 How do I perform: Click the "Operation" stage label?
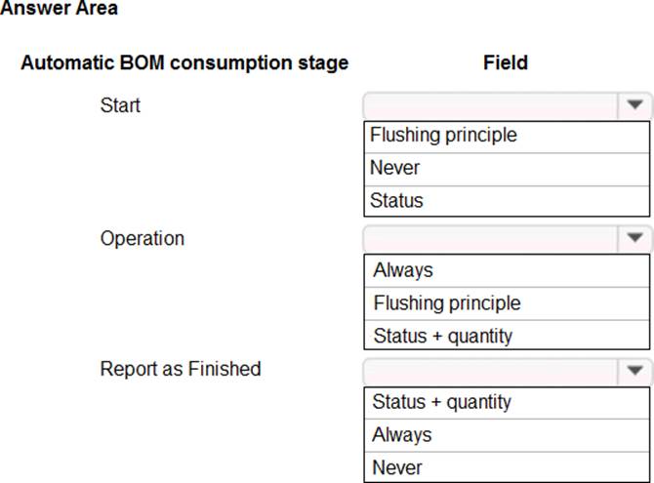point(142,238)
